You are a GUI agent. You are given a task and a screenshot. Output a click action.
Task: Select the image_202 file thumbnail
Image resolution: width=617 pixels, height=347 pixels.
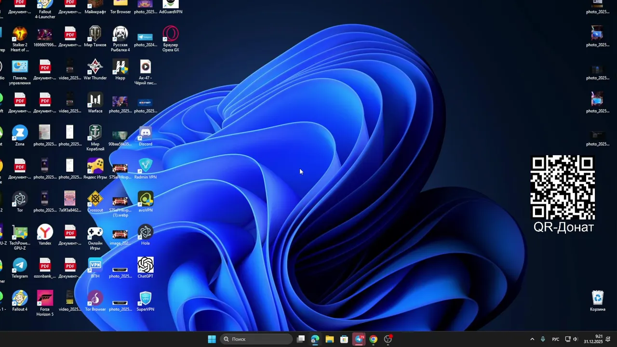[x=120, y=237]
